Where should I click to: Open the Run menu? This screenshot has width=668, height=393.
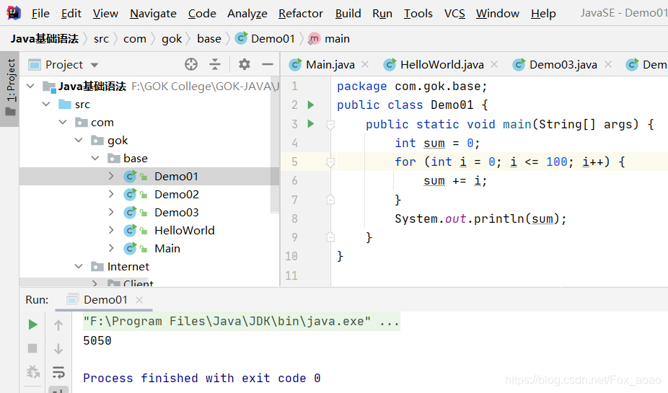[x=382, y=14]
